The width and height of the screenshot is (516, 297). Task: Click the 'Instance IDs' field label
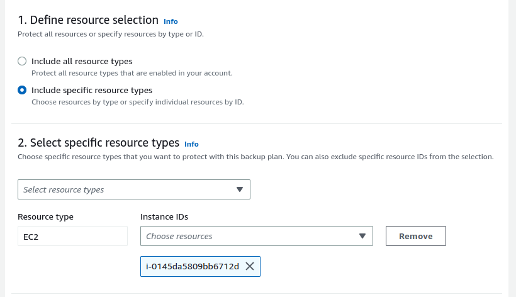pos(164,217)
